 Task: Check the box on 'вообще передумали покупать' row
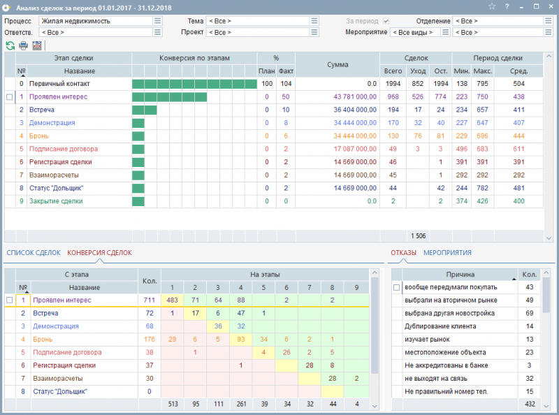point(397,287)
